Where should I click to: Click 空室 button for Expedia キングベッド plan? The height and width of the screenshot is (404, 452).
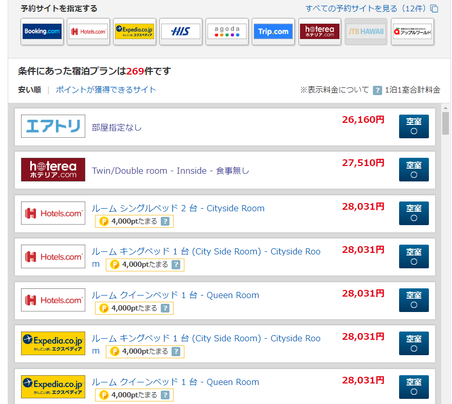click(413, 343)
